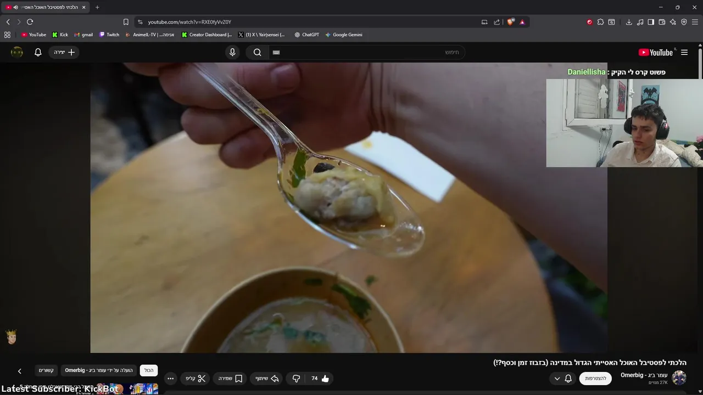Expand subscription notification bell dropdown
The image size is (703, 395).
[x=563, y=379]
